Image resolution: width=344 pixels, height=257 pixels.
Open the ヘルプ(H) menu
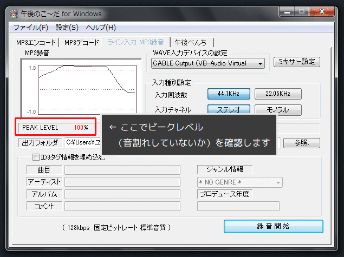coord(101,27)
